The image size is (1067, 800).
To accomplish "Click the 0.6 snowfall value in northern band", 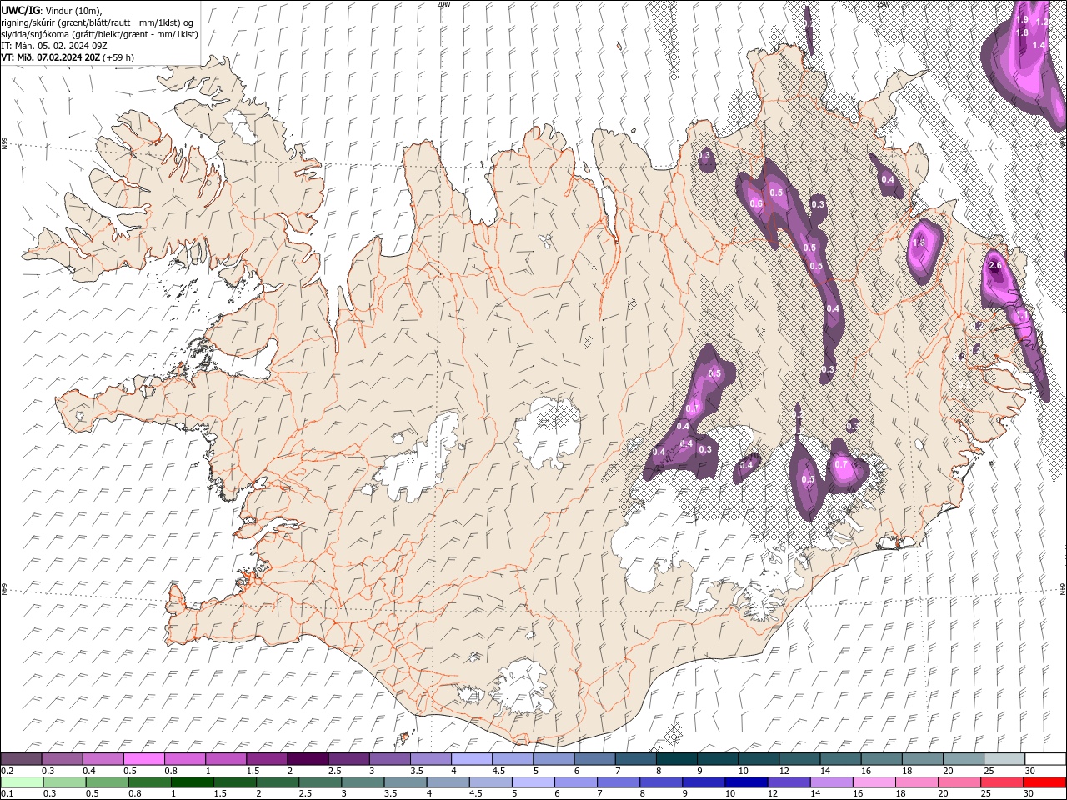I will (756, 203).
